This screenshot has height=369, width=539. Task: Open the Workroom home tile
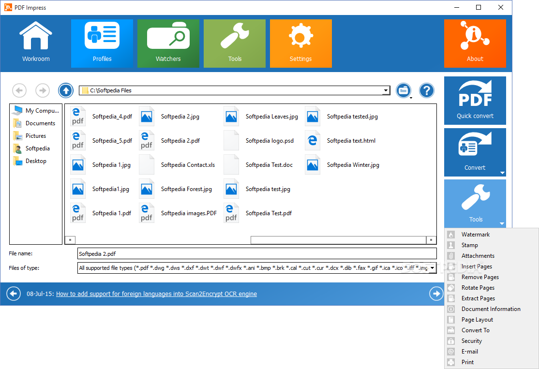pyautogui.click(x=36, y=44)
